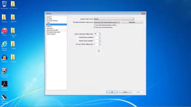Click the Reinitialize button
This screenshot has height=107, width=191.
pyautogui.click(x=132, y=22)
